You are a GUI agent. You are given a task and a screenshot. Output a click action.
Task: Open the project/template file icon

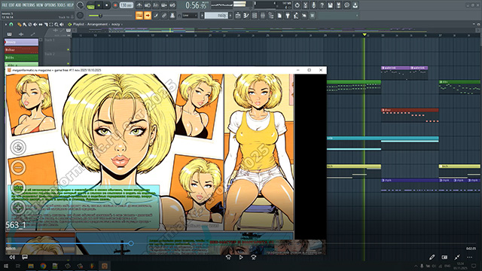click(279, 15)
